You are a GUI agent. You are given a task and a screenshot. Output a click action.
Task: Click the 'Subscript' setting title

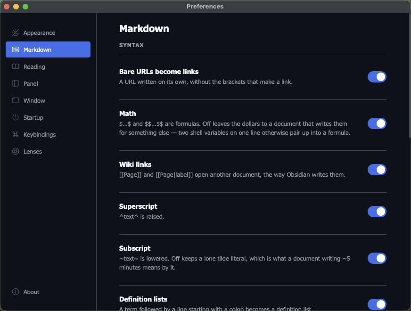[135, 248]
